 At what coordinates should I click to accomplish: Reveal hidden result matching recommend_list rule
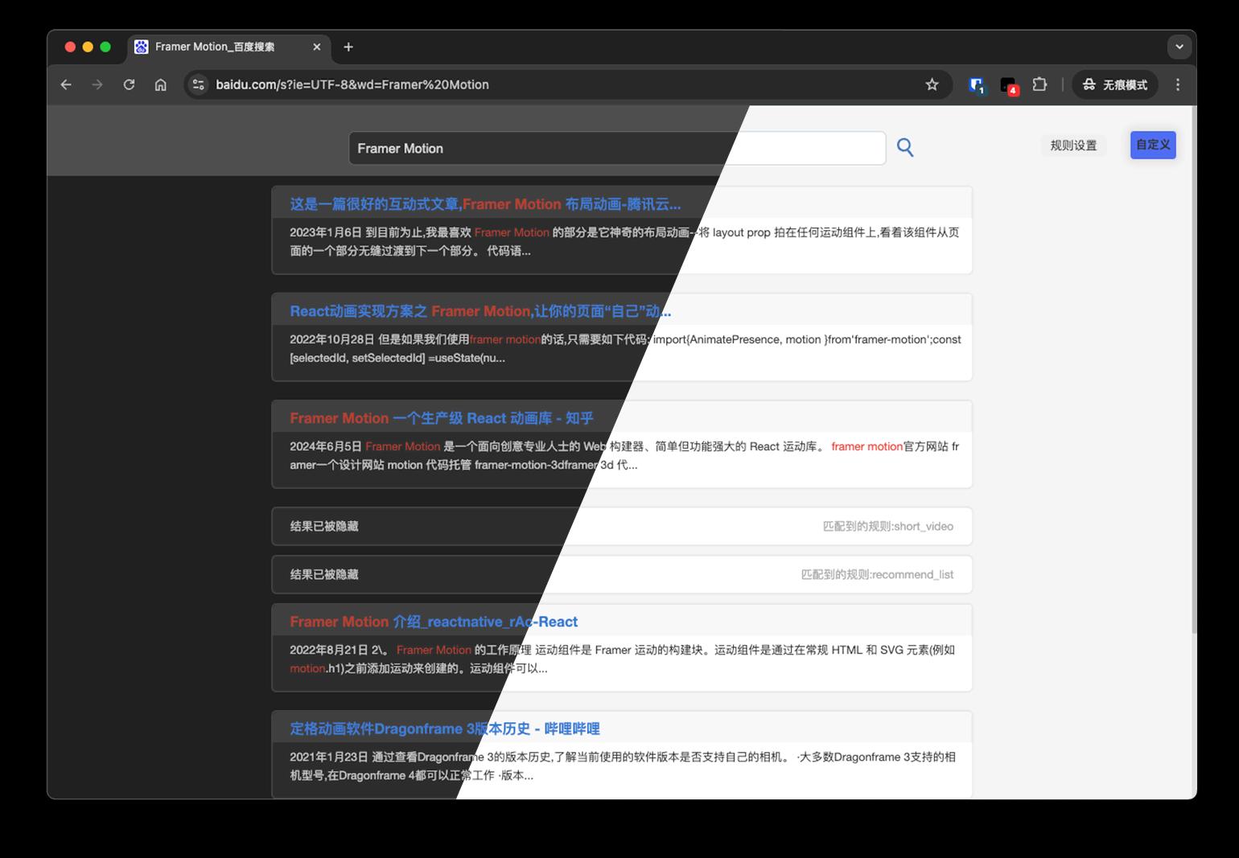tap(622, 575)
